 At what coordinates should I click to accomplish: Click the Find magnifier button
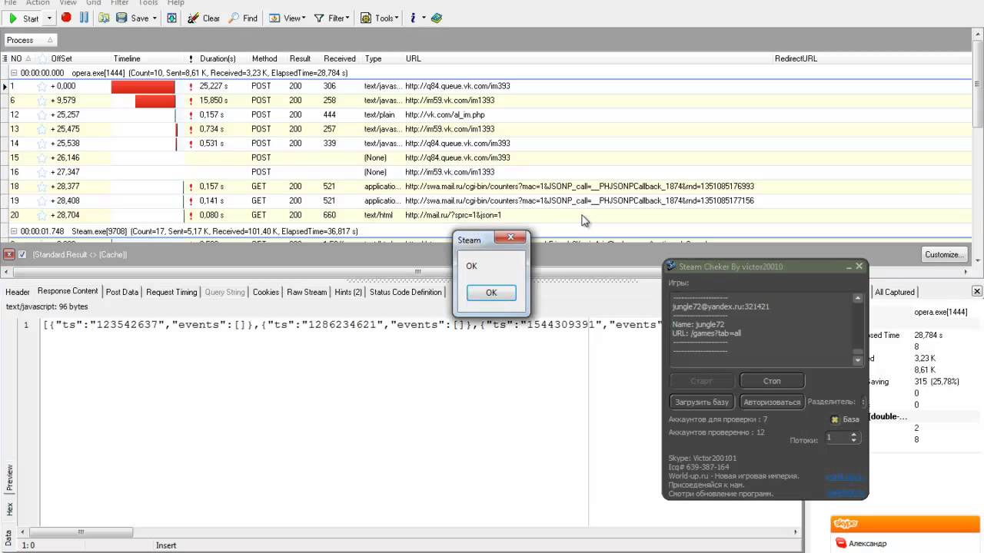tap(243, 18)
